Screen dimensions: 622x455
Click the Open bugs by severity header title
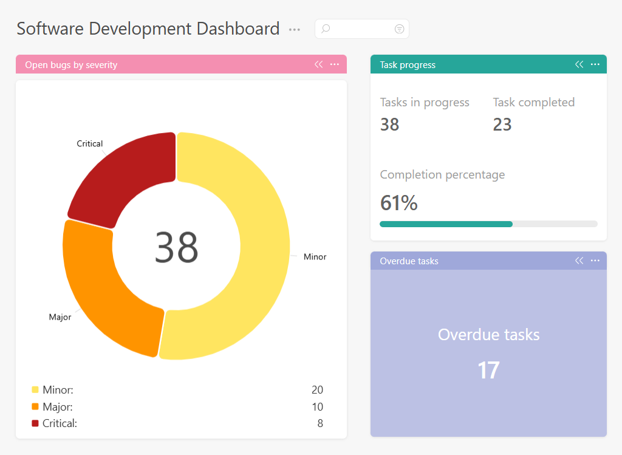pyautogui.click(x=71, y=64)
